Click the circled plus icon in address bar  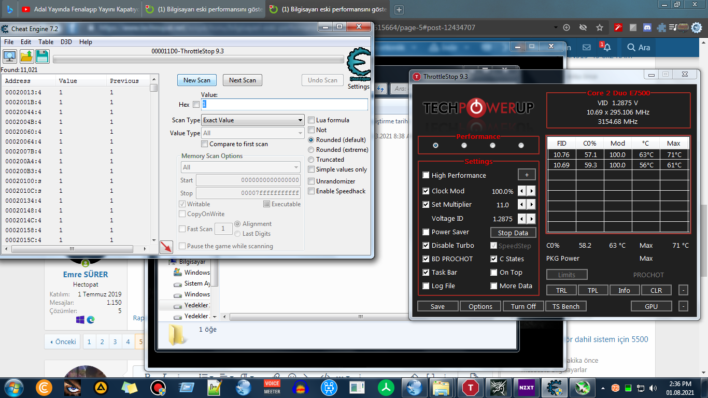point(567,27)
